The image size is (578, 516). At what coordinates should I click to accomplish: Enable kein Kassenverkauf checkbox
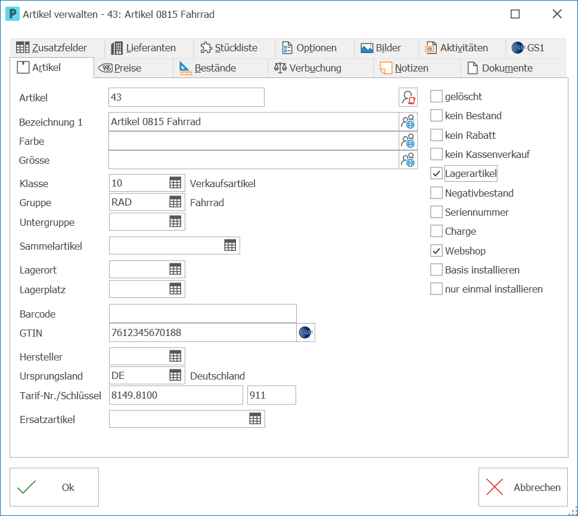pos(436,154)
